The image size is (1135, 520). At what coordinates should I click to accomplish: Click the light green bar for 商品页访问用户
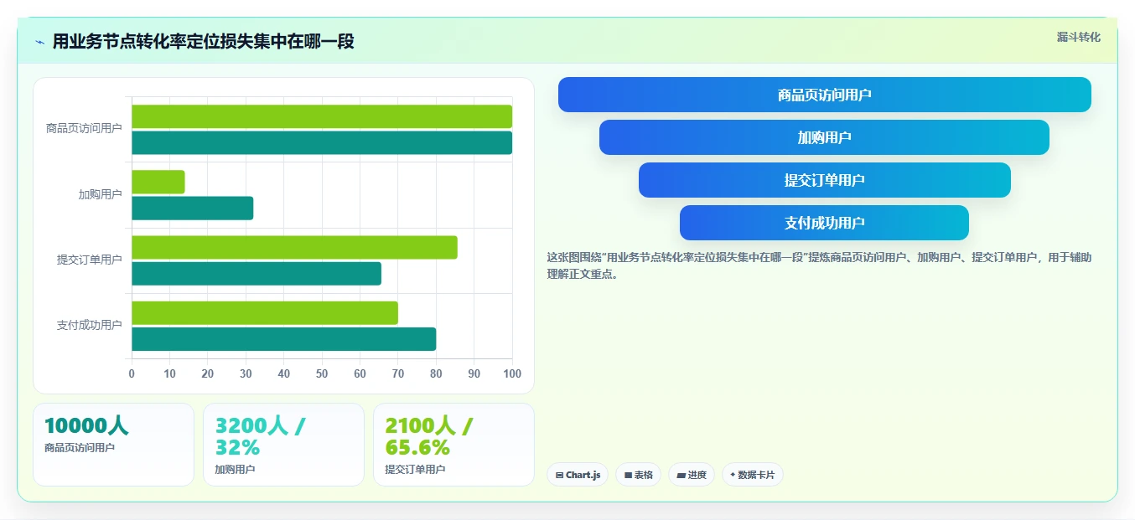point(322,116)
